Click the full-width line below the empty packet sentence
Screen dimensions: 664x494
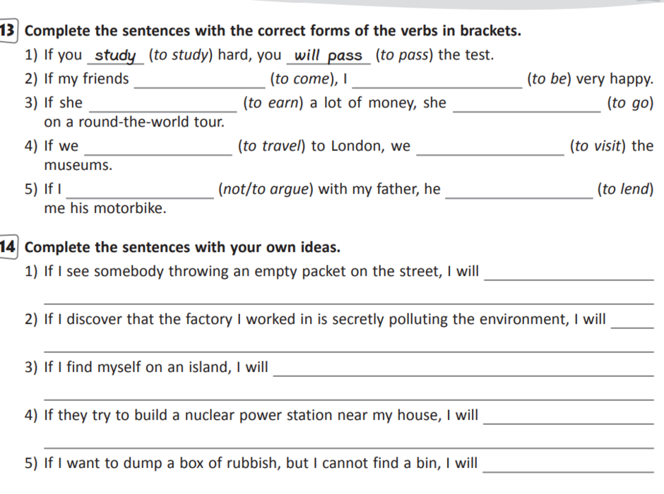pyautogui.click(x=348, y=303)
